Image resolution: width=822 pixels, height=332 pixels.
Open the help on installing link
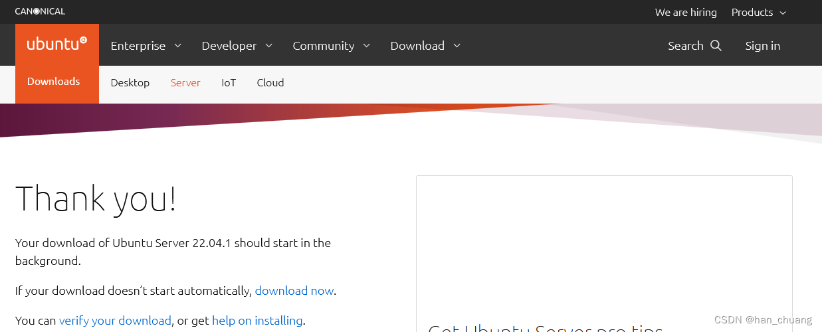257,321
